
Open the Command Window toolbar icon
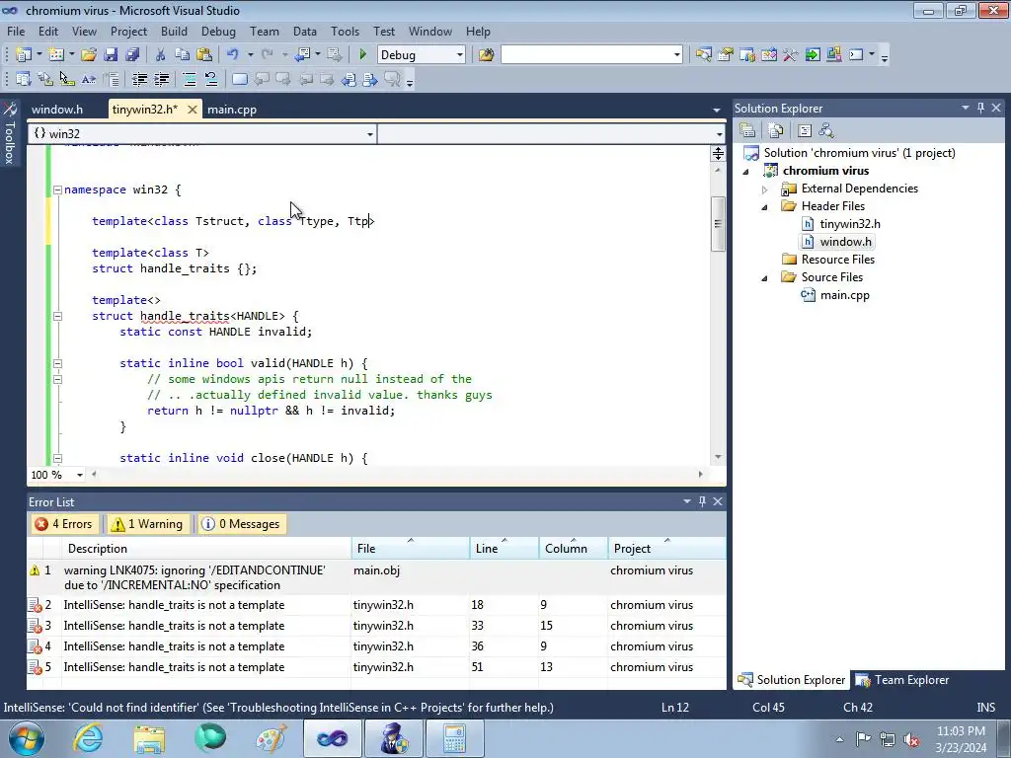coord(856,55)
